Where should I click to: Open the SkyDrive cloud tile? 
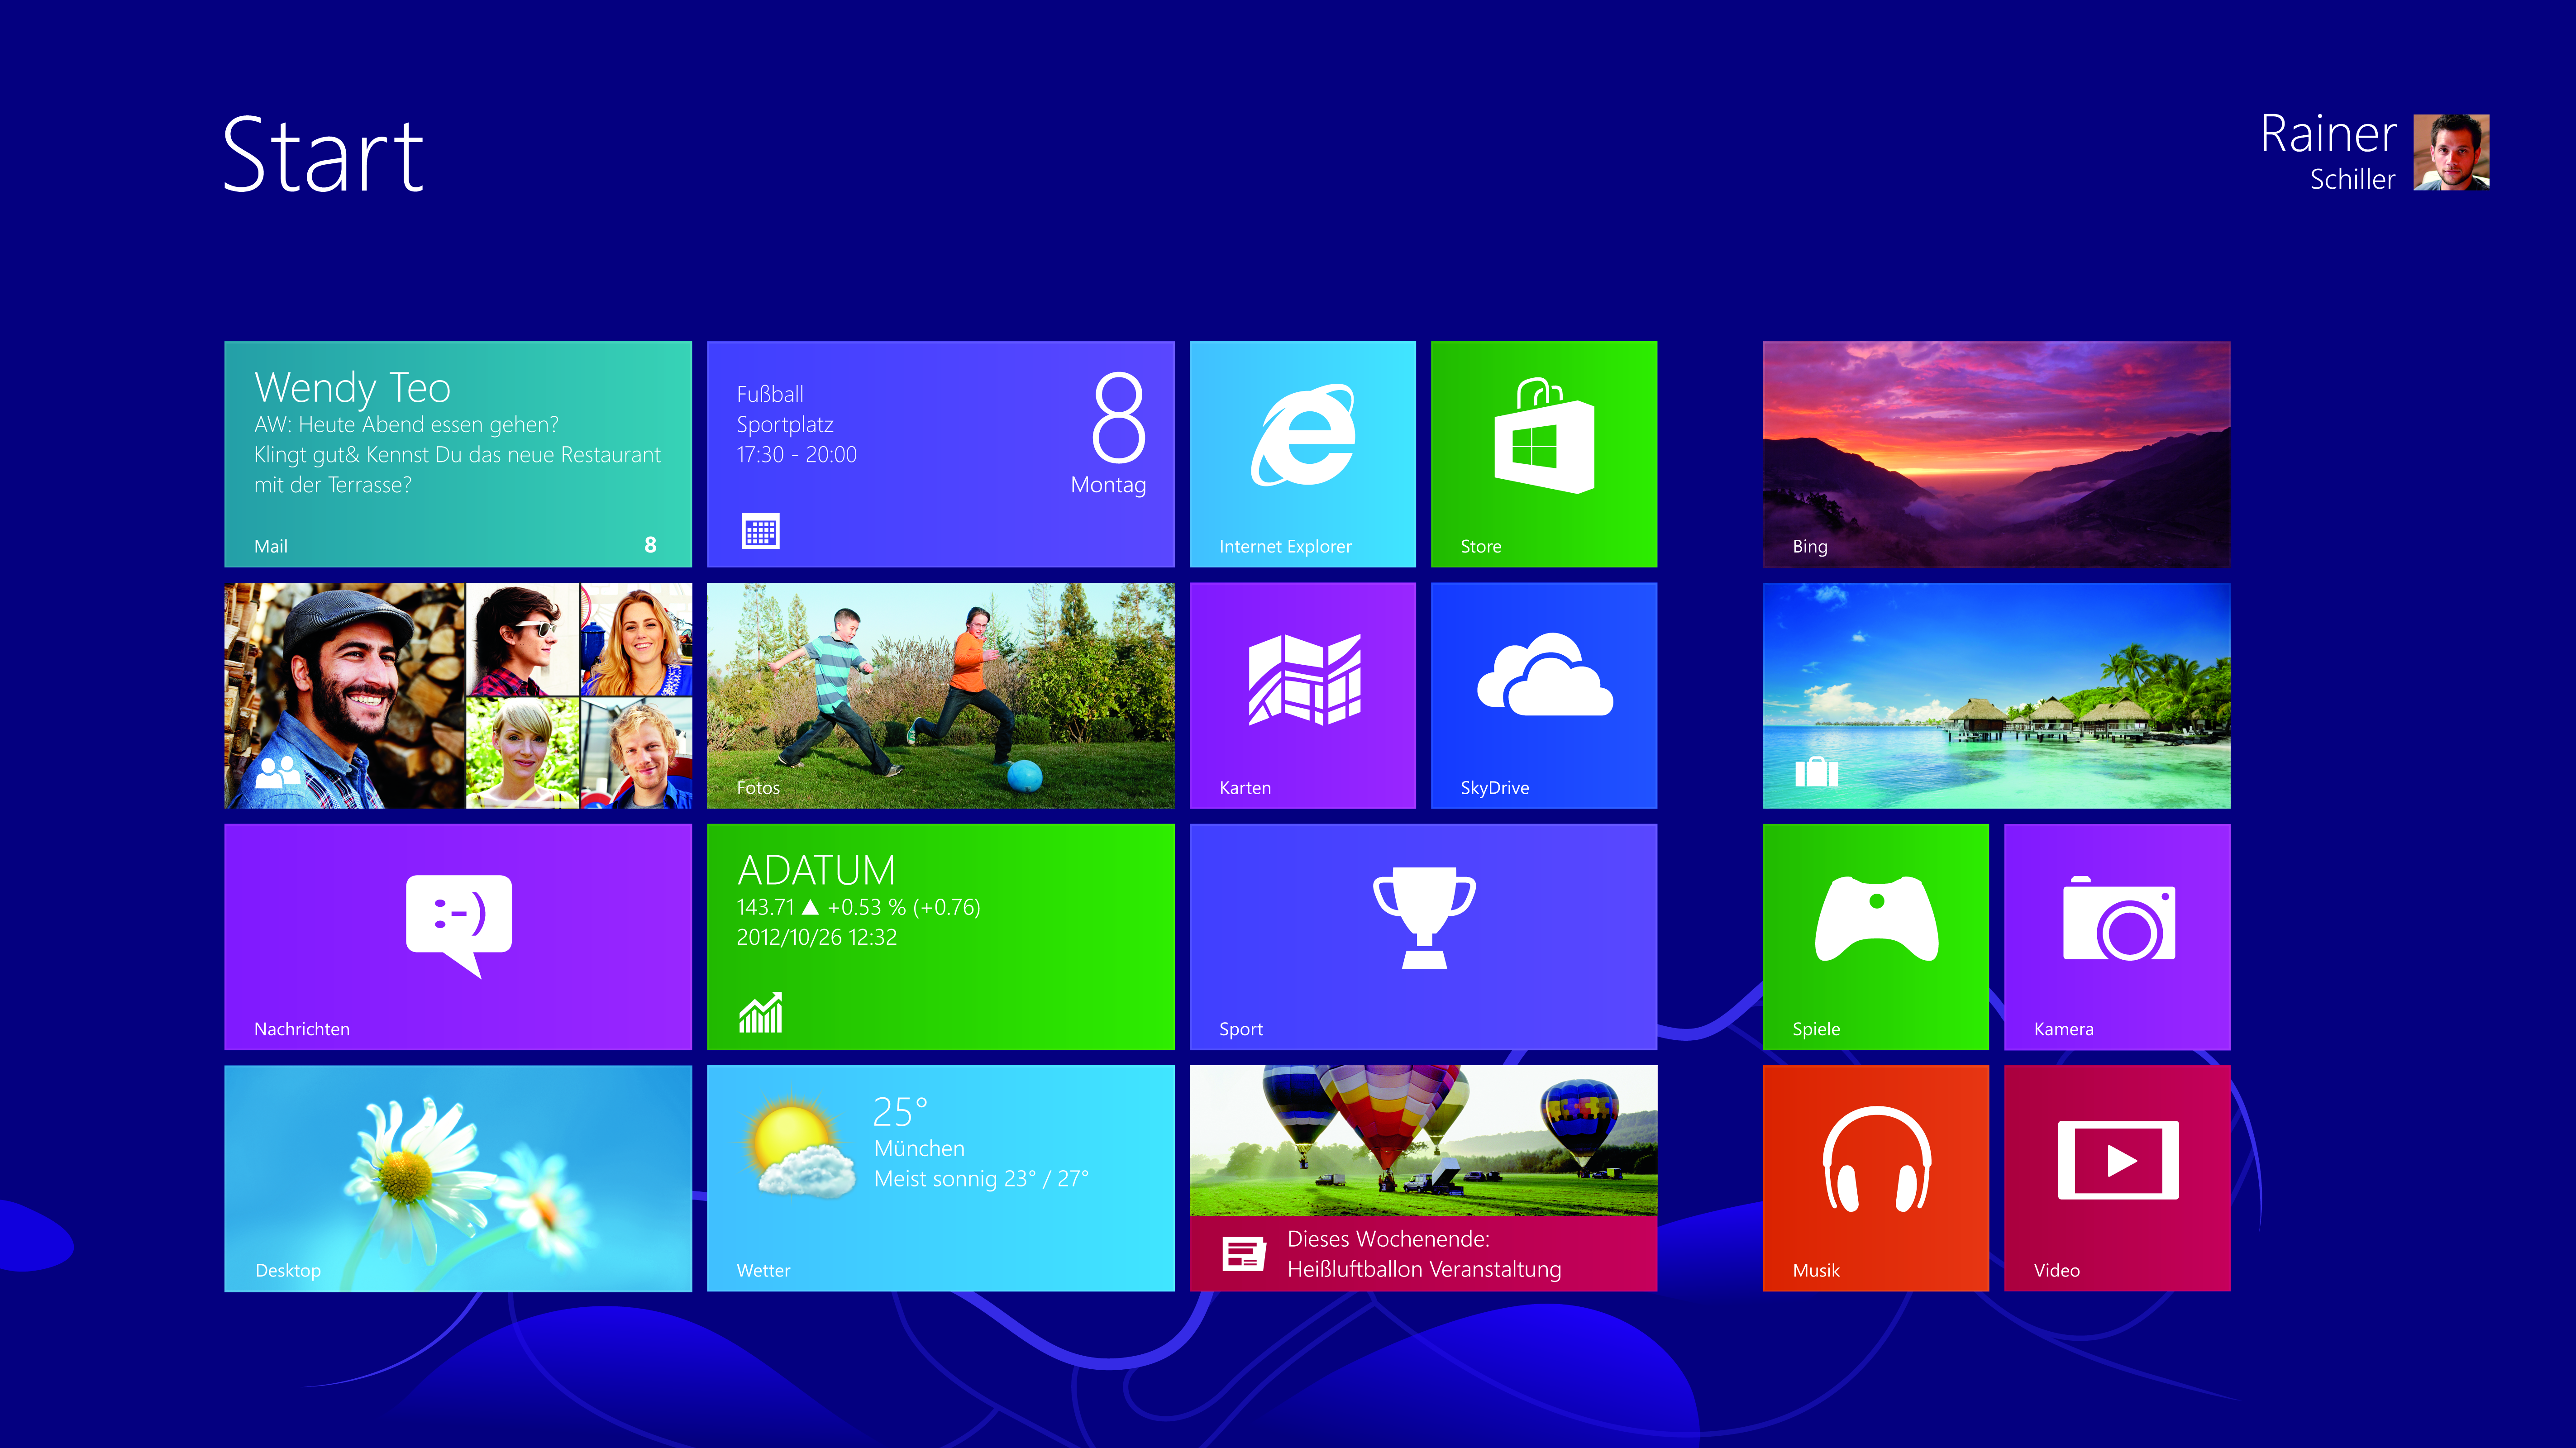pos(1544,696)
